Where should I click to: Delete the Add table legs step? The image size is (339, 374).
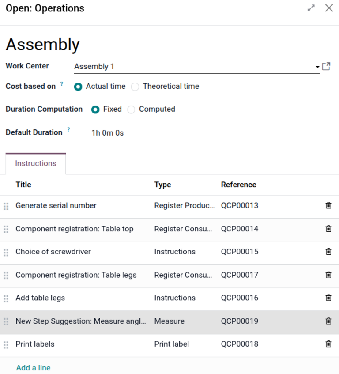click(328, 298)
